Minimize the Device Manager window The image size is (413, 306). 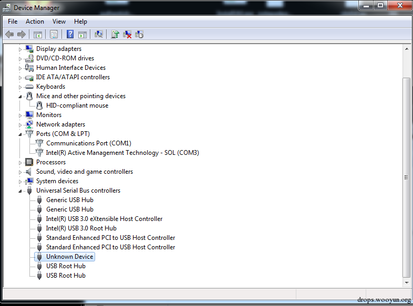point(366,5)
